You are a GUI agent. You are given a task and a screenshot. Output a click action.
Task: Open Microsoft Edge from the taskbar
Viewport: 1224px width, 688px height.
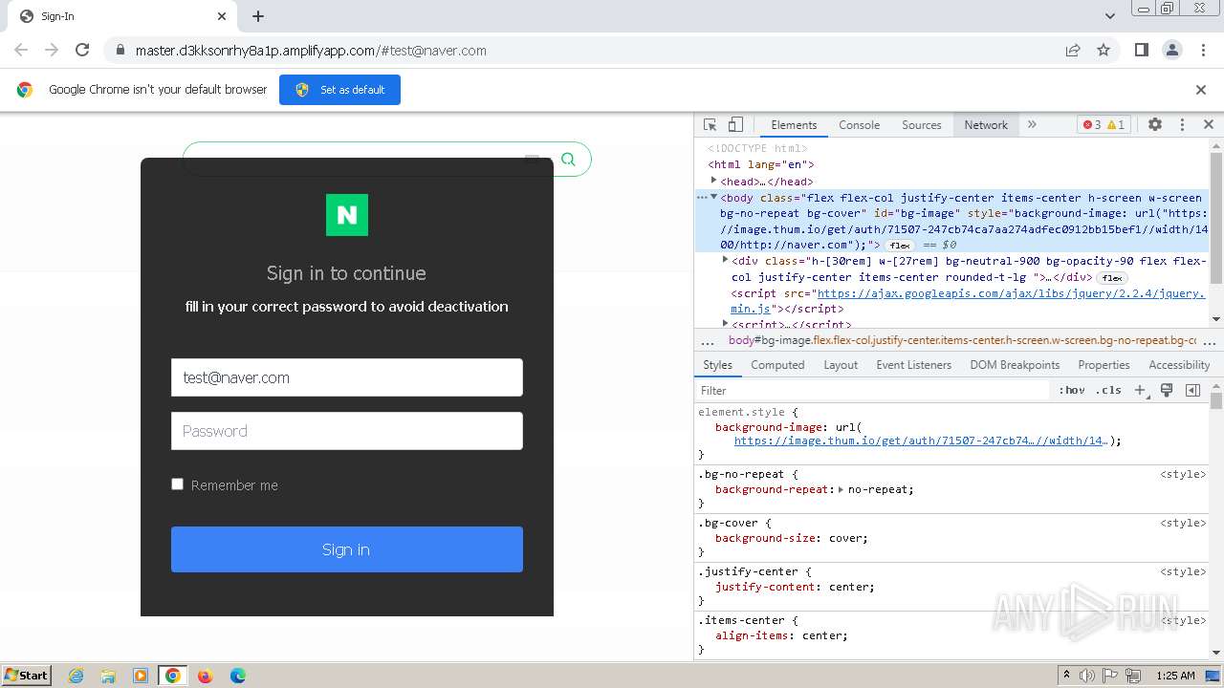(x=237, y=676)
